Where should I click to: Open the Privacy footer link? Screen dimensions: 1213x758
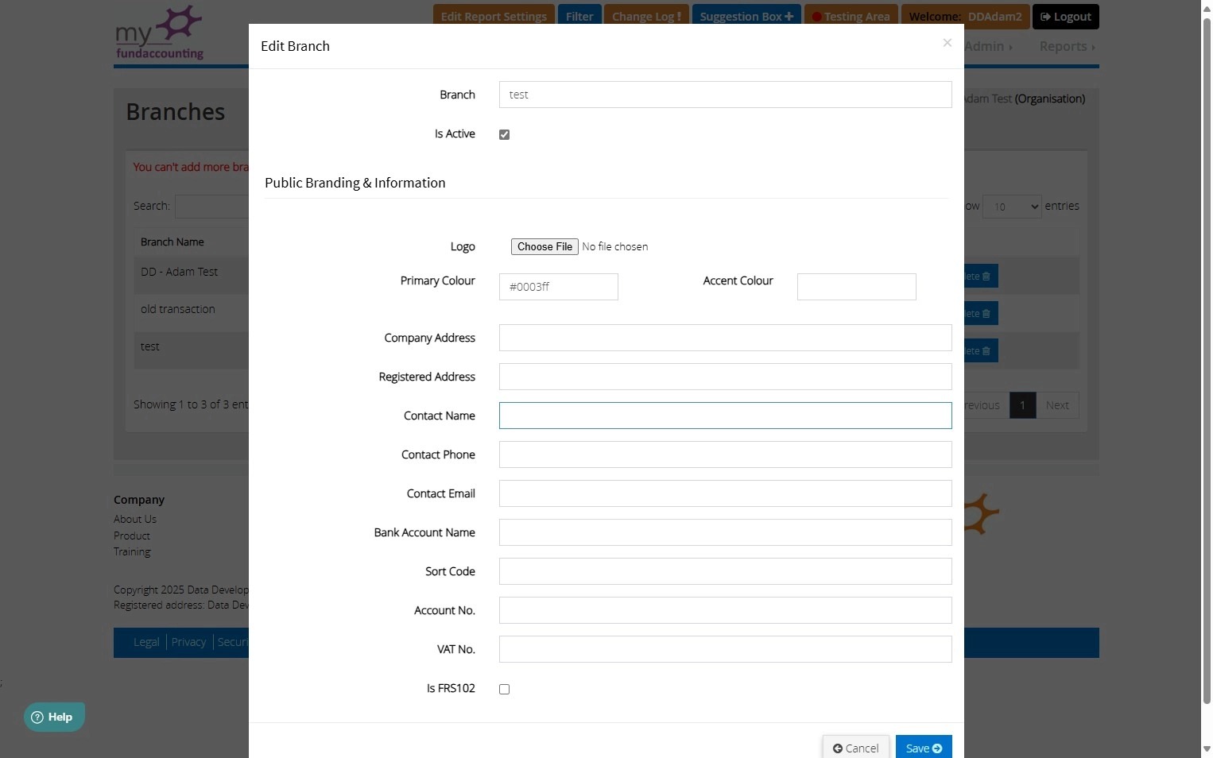point(188,642)
